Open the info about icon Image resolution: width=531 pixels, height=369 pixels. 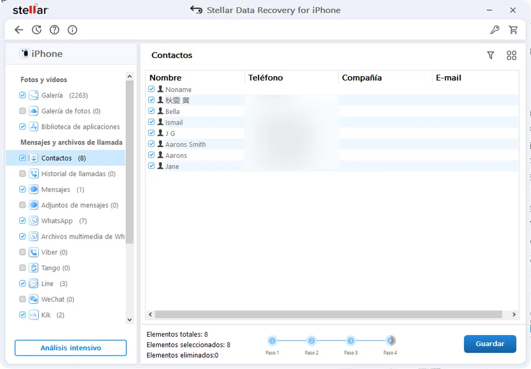(73, 30)
